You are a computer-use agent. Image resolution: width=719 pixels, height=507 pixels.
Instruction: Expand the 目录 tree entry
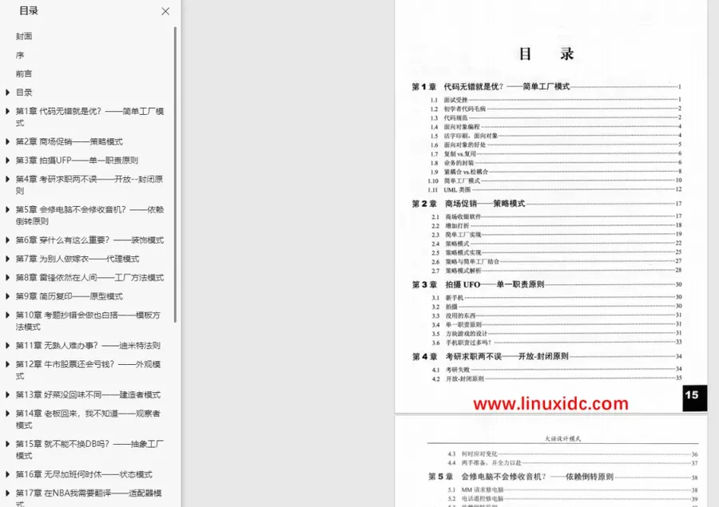click(x=7, y=92)
